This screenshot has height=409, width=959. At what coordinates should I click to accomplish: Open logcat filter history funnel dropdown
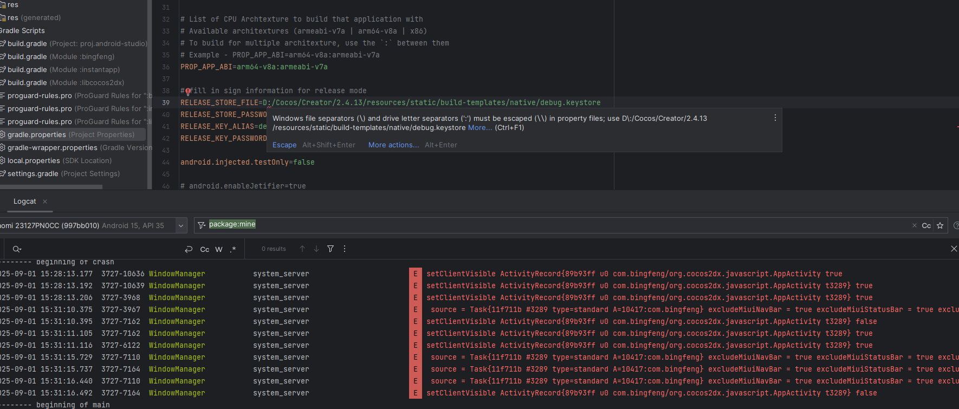[x=202, y=225]
